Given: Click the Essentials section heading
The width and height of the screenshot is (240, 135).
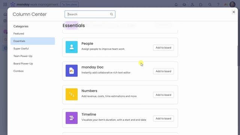Looking at the screenshot, I should [x=73, y=25].
